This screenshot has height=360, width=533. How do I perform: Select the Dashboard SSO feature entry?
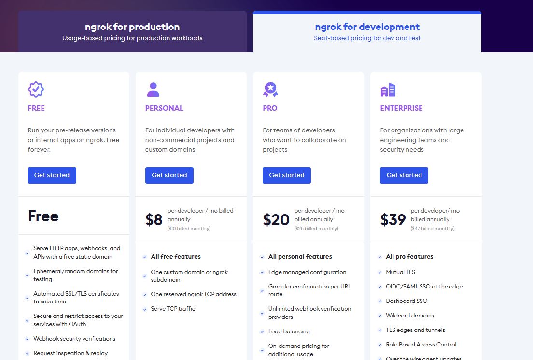click(x=407, y=301)
